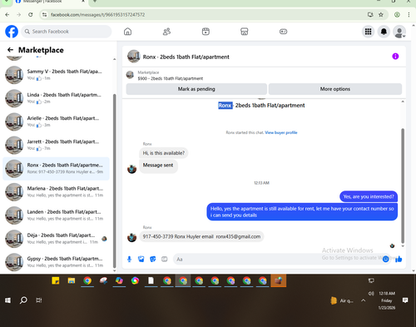The height and width of the screenshot is (327, 416).
Task: Open Sammy V conversation
Action: 57,75
